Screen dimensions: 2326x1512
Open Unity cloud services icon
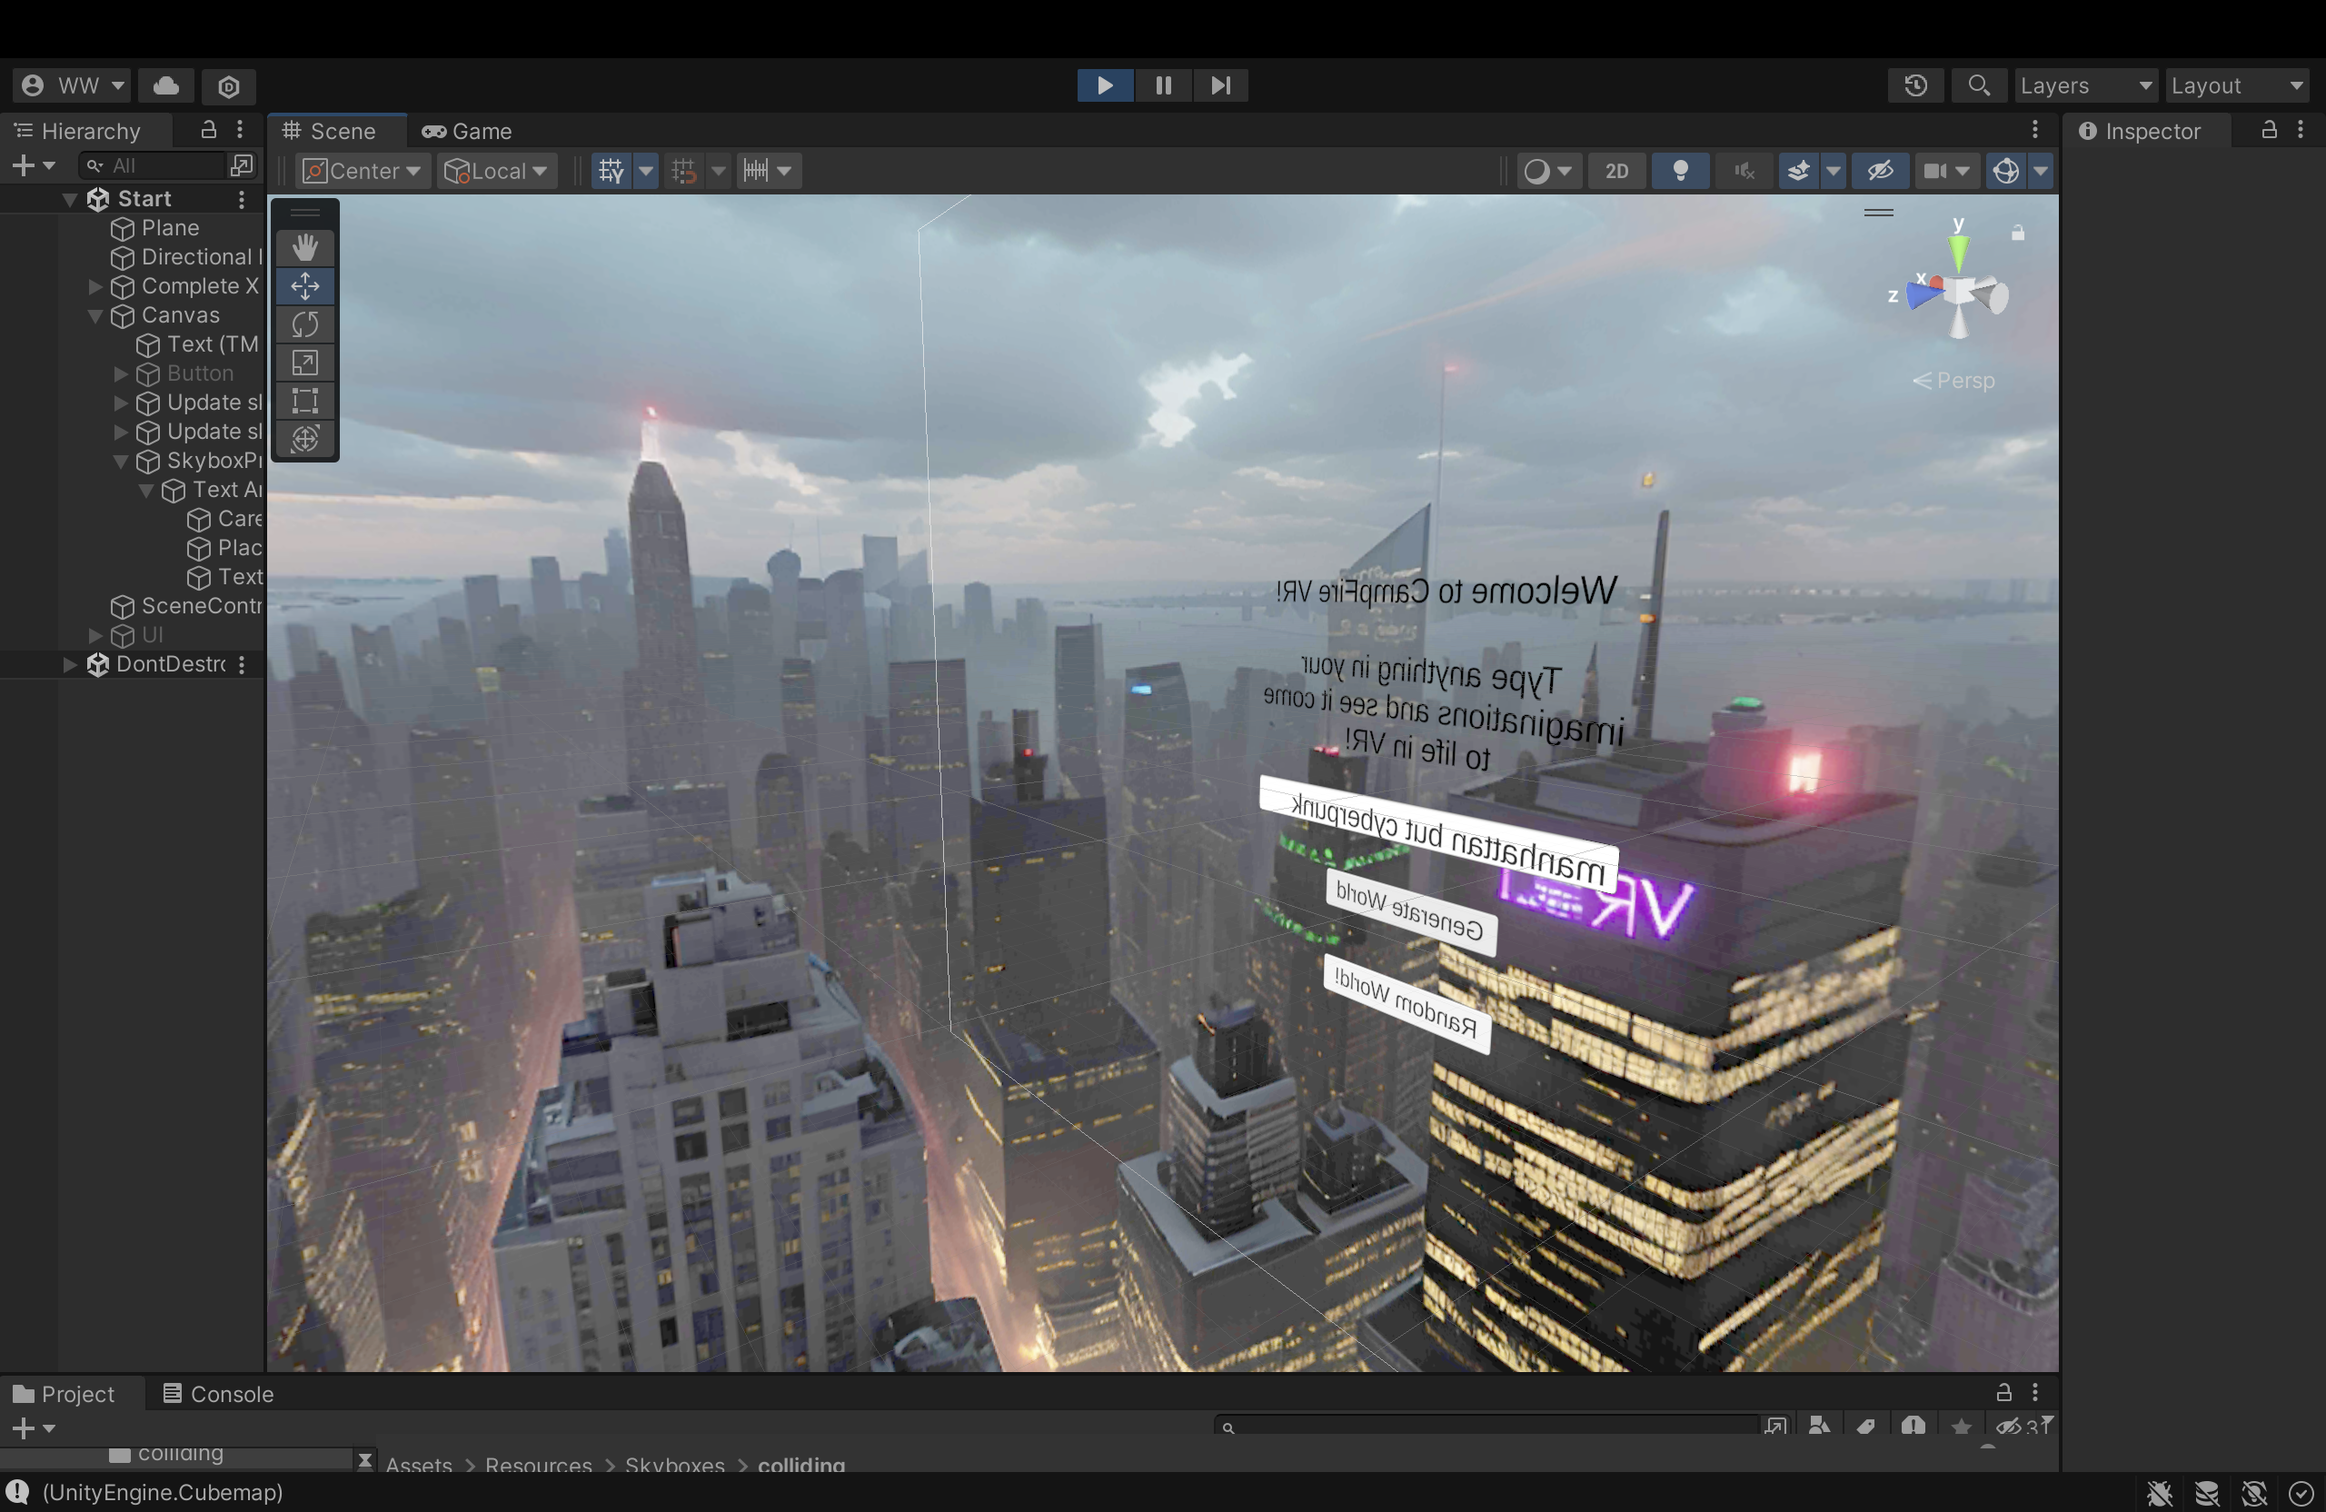(166, 86)
